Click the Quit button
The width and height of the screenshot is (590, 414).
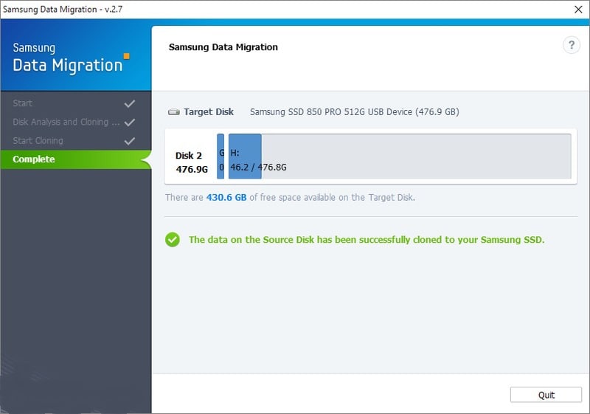[546, 395]
